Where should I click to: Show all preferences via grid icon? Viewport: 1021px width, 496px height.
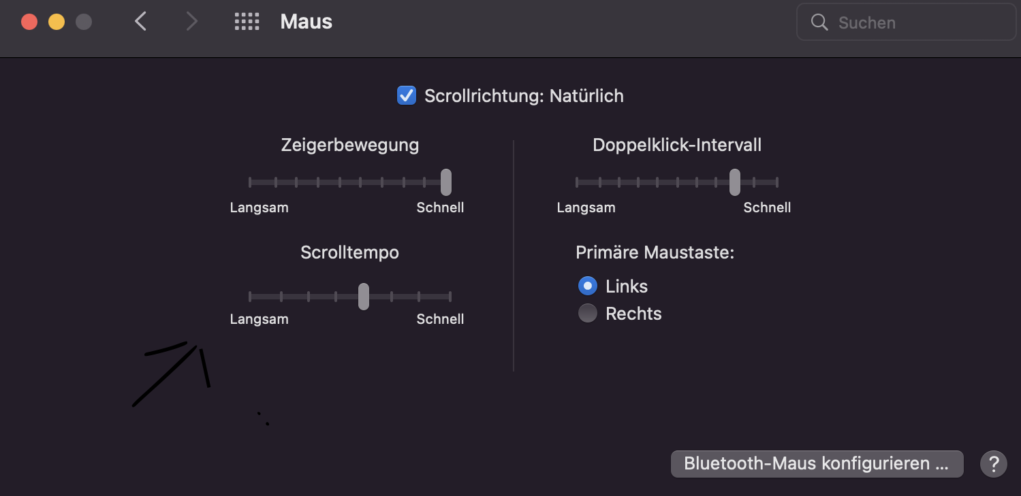tap(247, 22)
